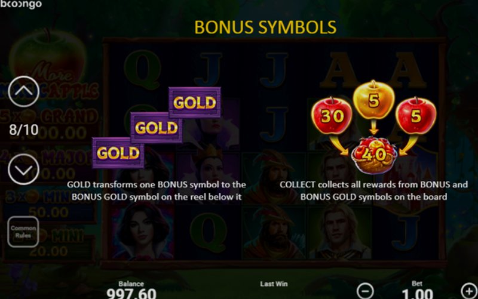Click the GOLD transforms description text
Image resolution: width=478 pixels, height=299 pixels.
(x=157, y=190)
